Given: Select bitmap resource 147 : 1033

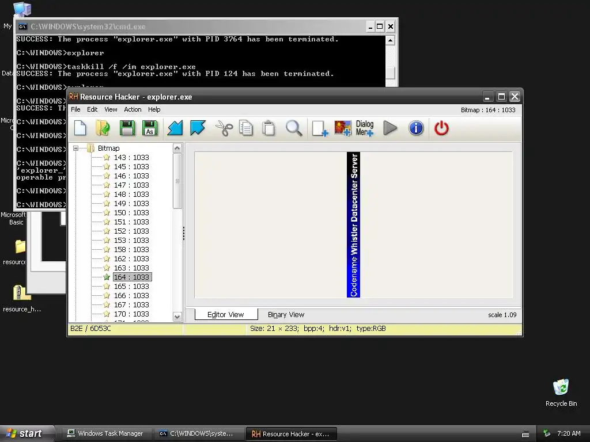Looking at the screenshot, I should pyautogui.click(x=131, y=185).
